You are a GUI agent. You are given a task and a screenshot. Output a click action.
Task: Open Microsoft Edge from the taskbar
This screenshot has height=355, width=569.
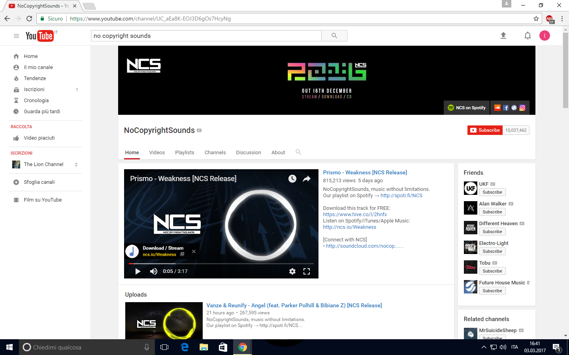[x=185, y=347]
